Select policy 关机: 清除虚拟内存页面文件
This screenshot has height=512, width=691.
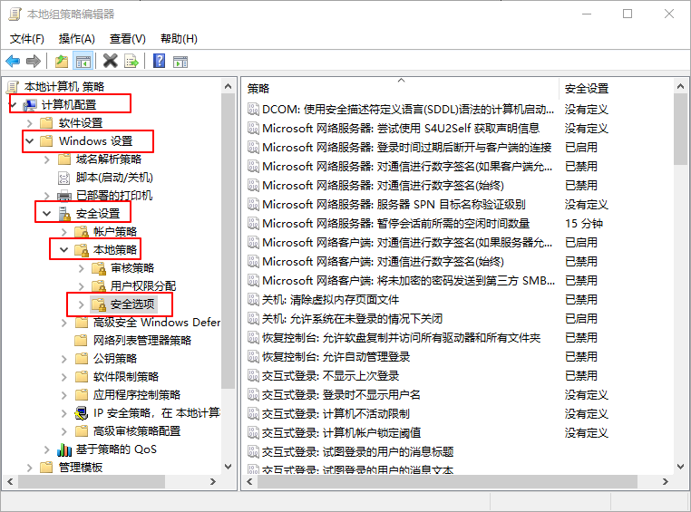(x=330, y=299)
